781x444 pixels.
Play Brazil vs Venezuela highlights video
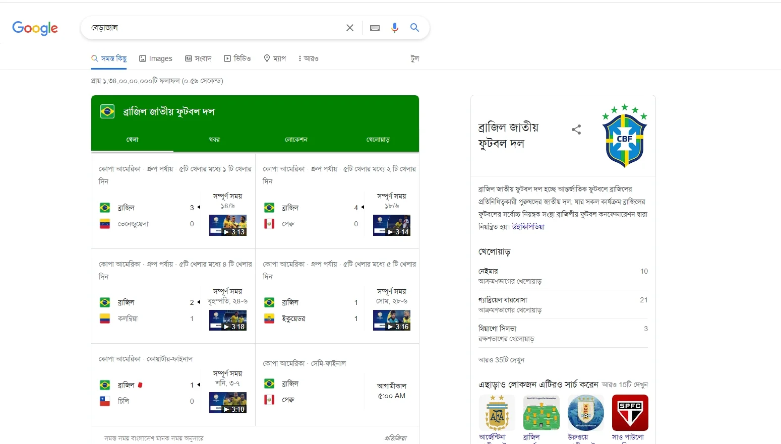tap(228, 225)
